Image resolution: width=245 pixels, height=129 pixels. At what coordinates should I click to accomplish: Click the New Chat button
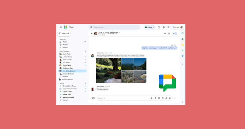(x=64, y=33)
